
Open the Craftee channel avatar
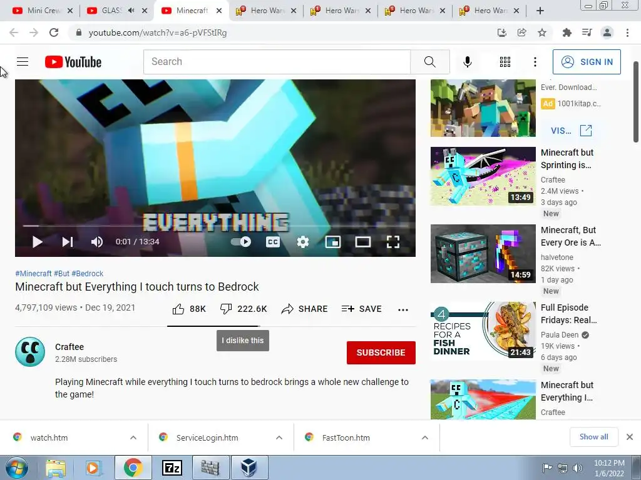tap(30, 352)
